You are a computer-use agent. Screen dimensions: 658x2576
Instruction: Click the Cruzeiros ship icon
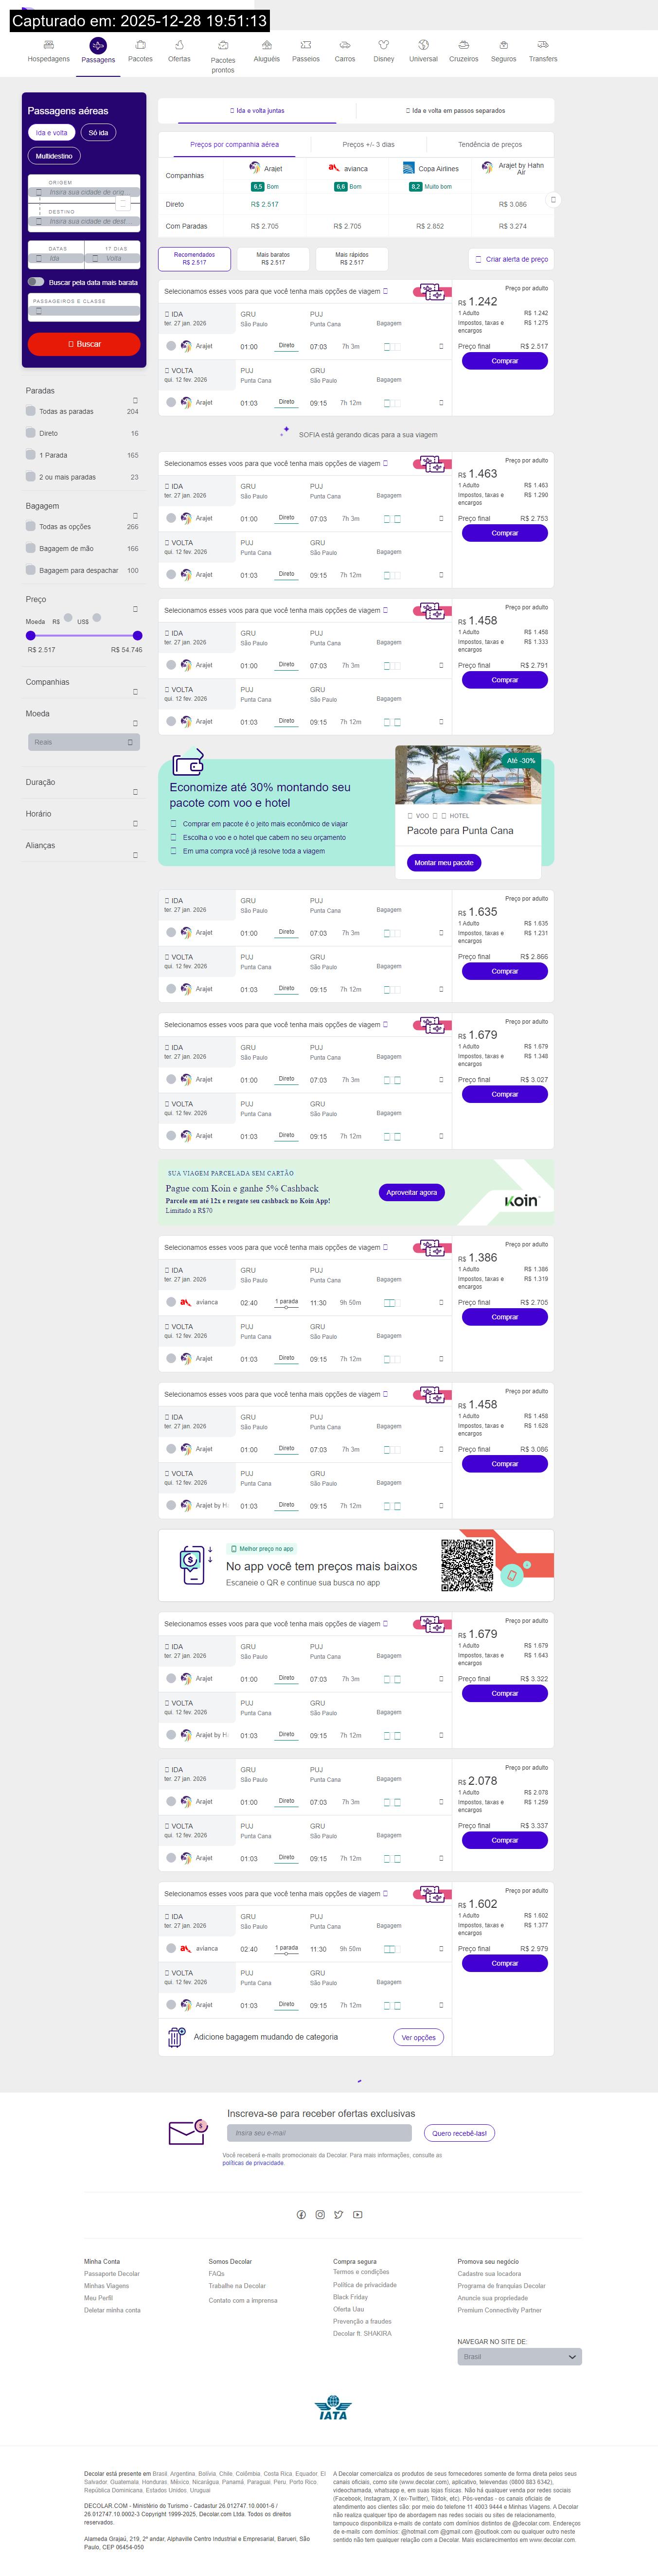(463, 45)
